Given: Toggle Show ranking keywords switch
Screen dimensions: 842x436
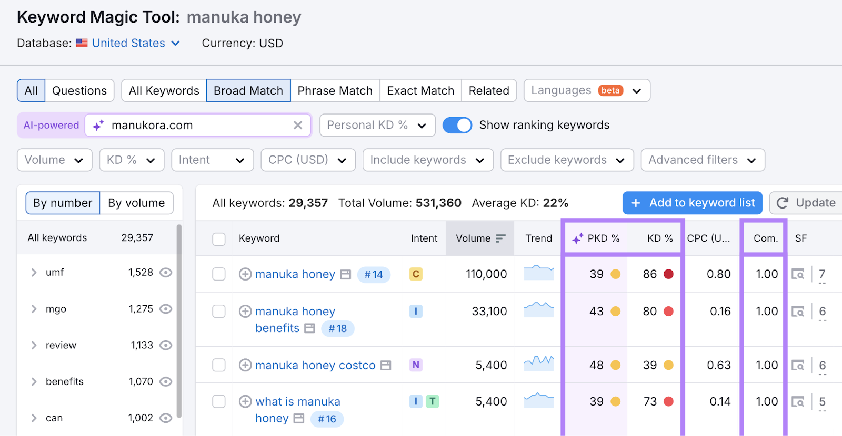Looking at the screenshot, I should point(457,125).
